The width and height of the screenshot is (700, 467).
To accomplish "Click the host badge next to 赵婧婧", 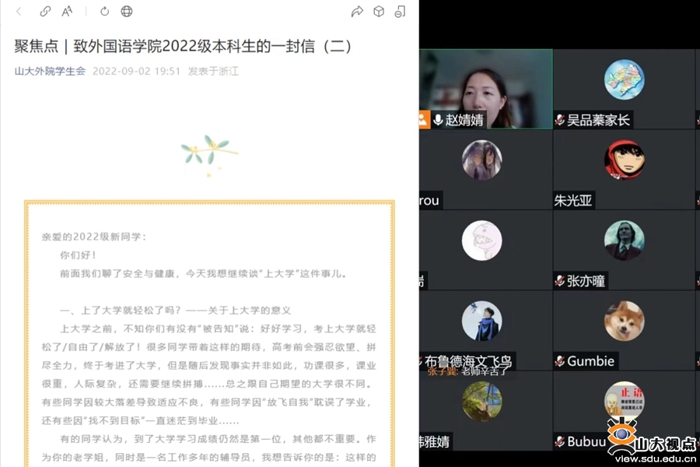I will point(423,120).
